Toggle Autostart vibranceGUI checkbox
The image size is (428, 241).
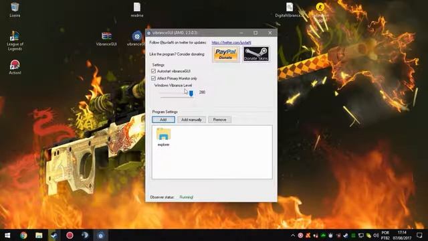click(x=153, y=71)
